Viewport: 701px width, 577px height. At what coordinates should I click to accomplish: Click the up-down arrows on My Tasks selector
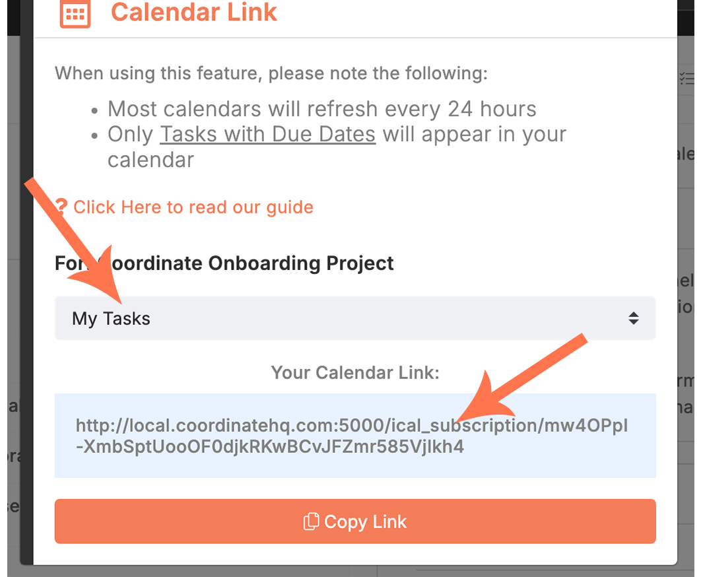click(634, 318)
